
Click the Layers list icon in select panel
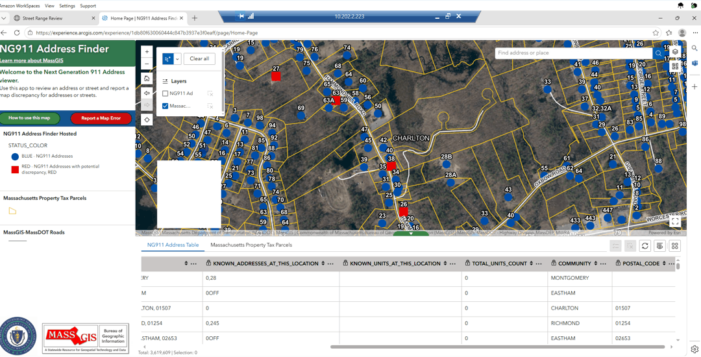point(165,81)
